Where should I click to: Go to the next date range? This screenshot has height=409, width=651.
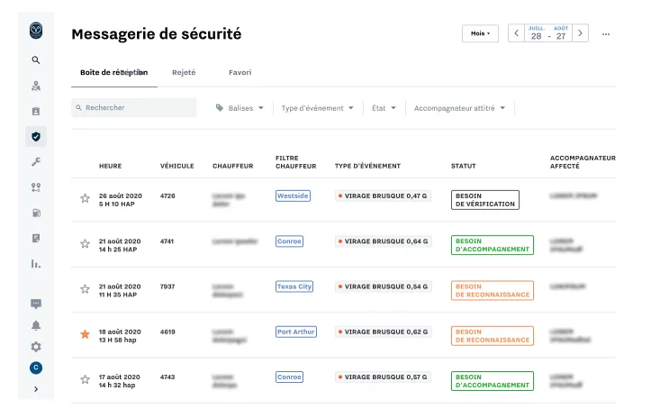coord(581,33)
